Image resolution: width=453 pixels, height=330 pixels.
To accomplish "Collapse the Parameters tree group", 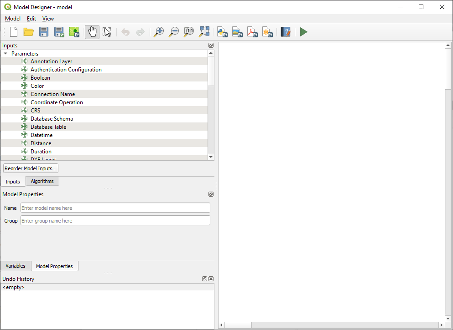I will (x=5, y=54).
